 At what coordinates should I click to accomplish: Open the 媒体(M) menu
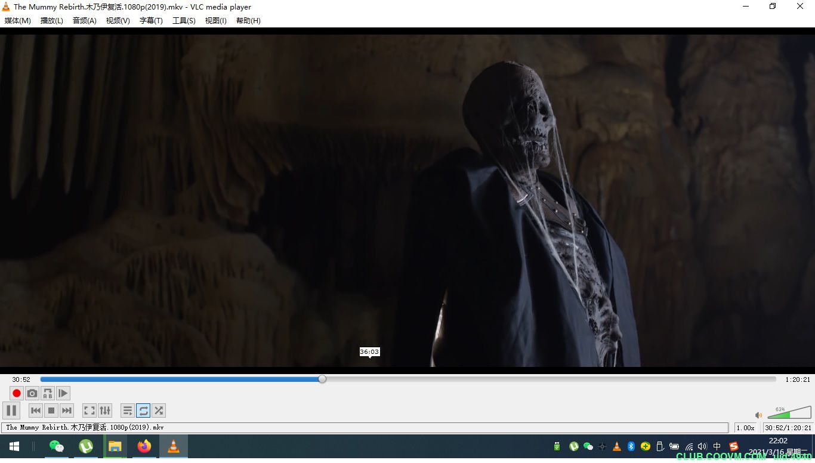(x=18, y=20)
